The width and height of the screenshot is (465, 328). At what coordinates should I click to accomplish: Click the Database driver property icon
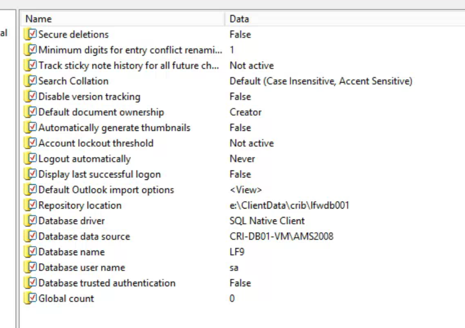click(x=30, y=221)
